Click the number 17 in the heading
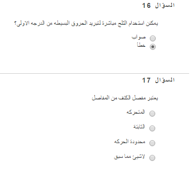 [x=146, y=80]
